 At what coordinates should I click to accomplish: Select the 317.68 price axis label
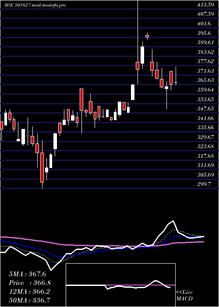pos(205,156)
